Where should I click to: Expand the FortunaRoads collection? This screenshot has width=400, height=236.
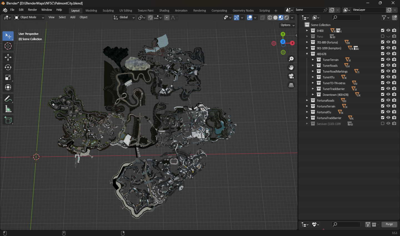pyautogui.click(x=307, y=100)
